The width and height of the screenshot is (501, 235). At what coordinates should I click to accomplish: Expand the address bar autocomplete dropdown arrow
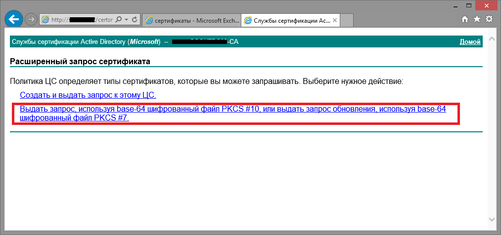pos(127,20)
